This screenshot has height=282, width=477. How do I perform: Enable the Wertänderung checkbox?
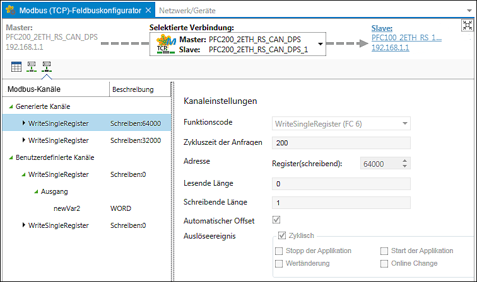279,264
